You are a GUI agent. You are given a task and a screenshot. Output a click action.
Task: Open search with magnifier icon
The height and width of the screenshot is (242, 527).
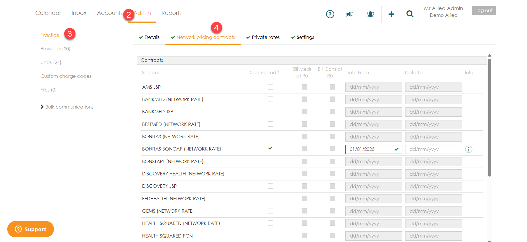tap(410, 14)
